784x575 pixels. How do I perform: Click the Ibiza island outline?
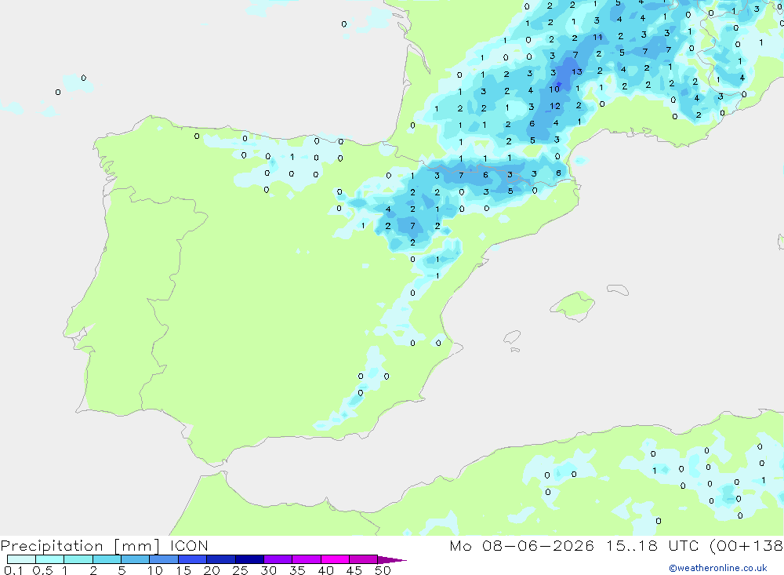point(512,337)
